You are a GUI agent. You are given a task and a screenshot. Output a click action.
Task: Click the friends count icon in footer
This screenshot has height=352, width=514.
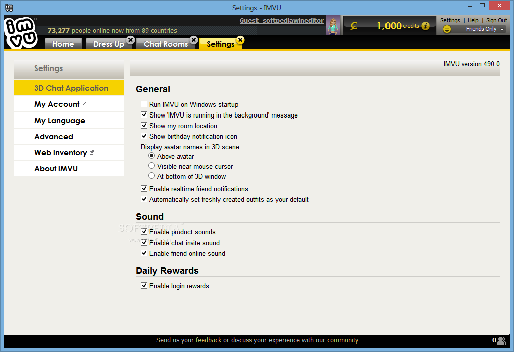click(501, 340)
